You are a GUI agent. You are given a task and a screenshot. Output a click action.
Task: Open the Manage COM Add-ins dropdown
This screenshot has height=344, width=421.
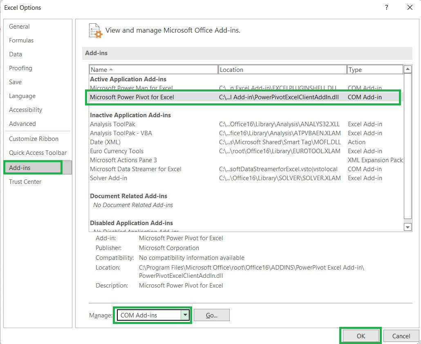coord(185,315)
